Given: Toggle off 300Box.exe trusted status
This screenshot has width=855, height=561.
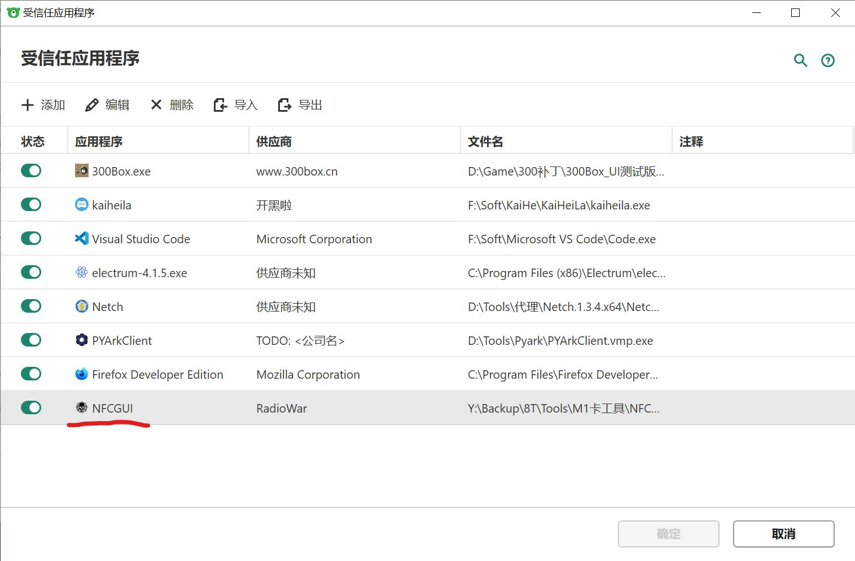Looking at the screenshot, I should (x=31, y=170).
